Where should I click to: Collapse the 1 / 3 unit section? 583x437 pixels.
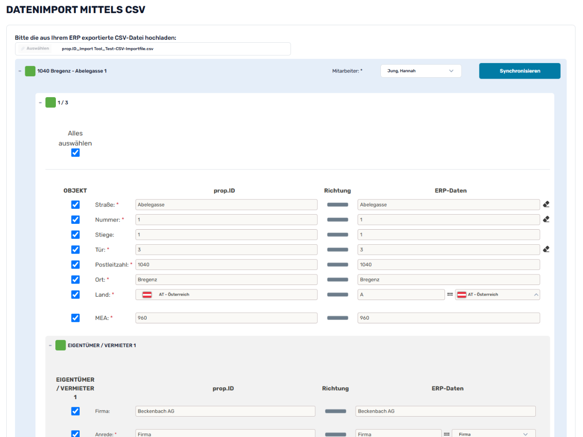pyautogui.click(x=40, y=102)
